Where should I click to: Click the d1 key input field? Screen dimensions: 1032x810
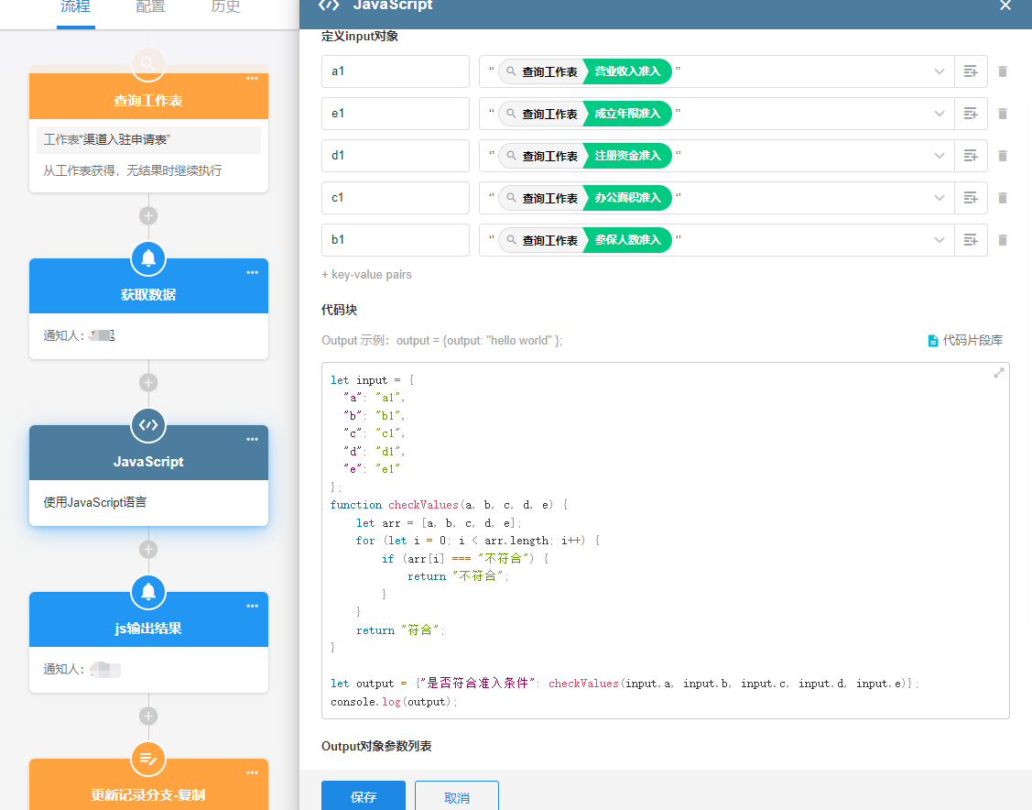pyautogui.click(x=395, y=156)
